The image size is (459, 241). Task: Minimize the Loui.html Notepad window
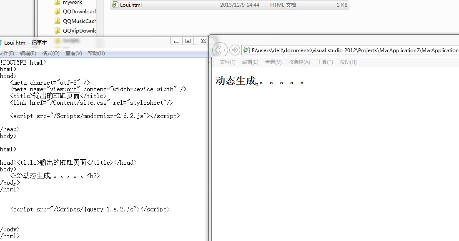click(177, 41)
